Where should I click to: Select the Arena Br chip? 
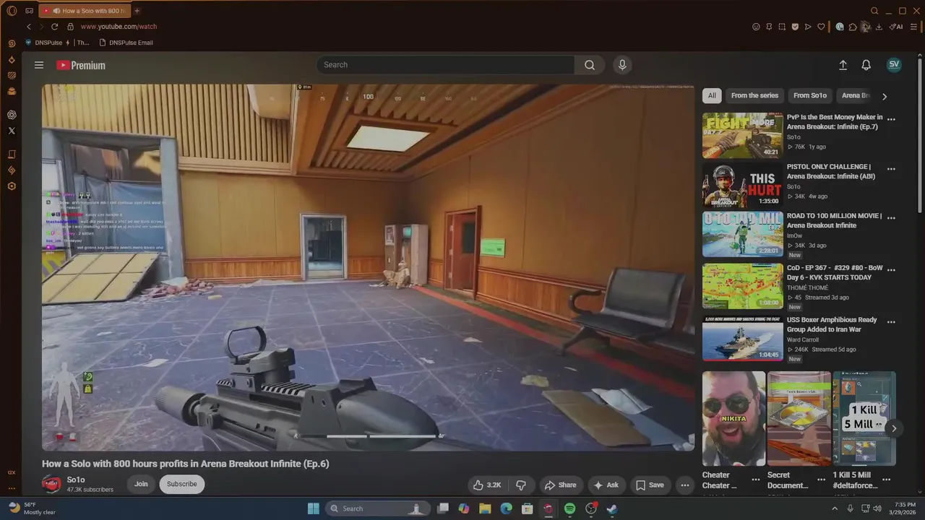(856, 95)
